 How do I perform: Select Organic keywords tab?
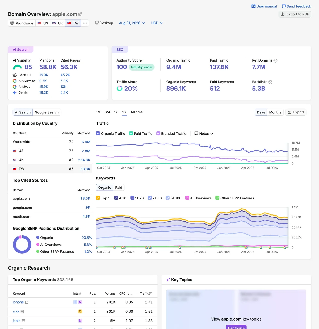coord(105,187)
